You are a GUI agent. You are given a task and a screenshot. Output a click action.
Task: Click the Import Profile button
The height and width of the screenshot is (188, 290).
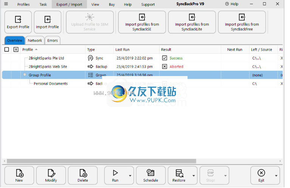point(48,22)
